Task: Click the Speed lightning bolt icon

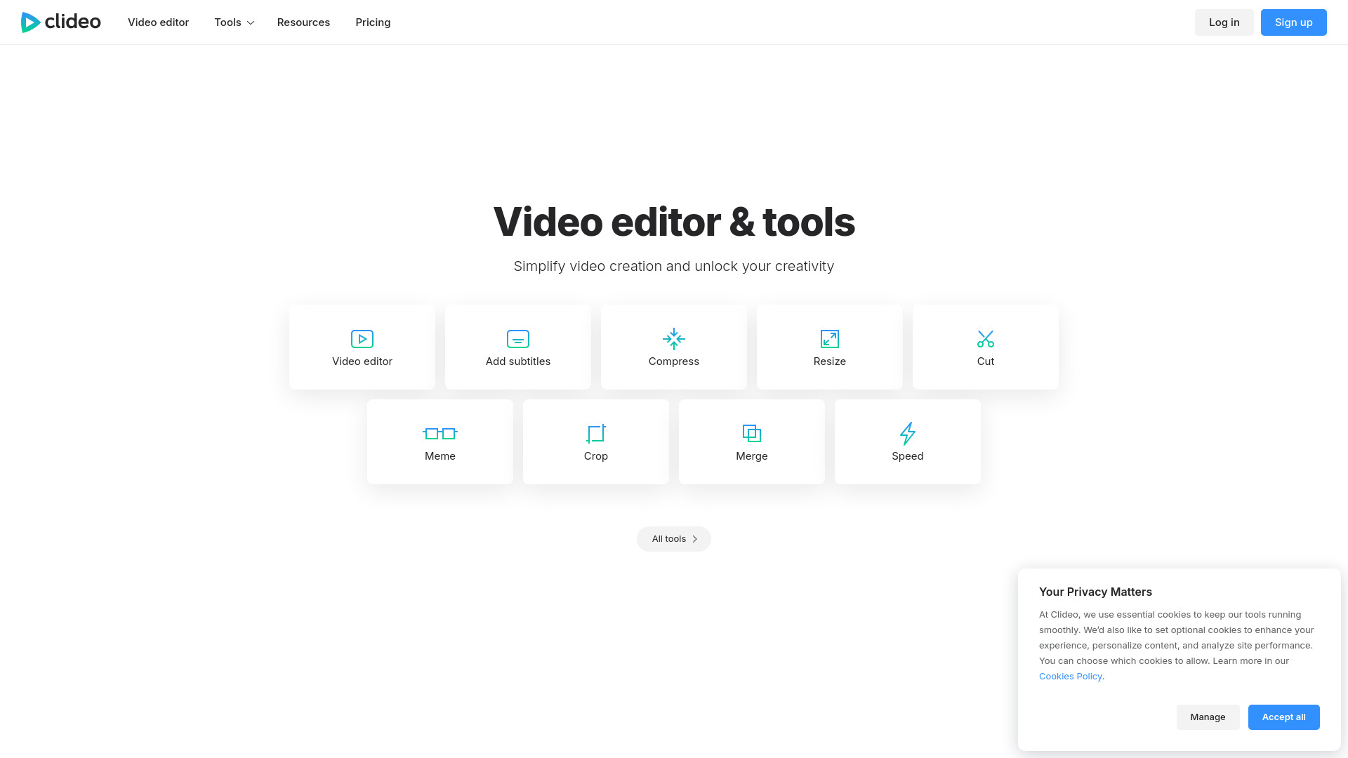Action: pos(907,433)
